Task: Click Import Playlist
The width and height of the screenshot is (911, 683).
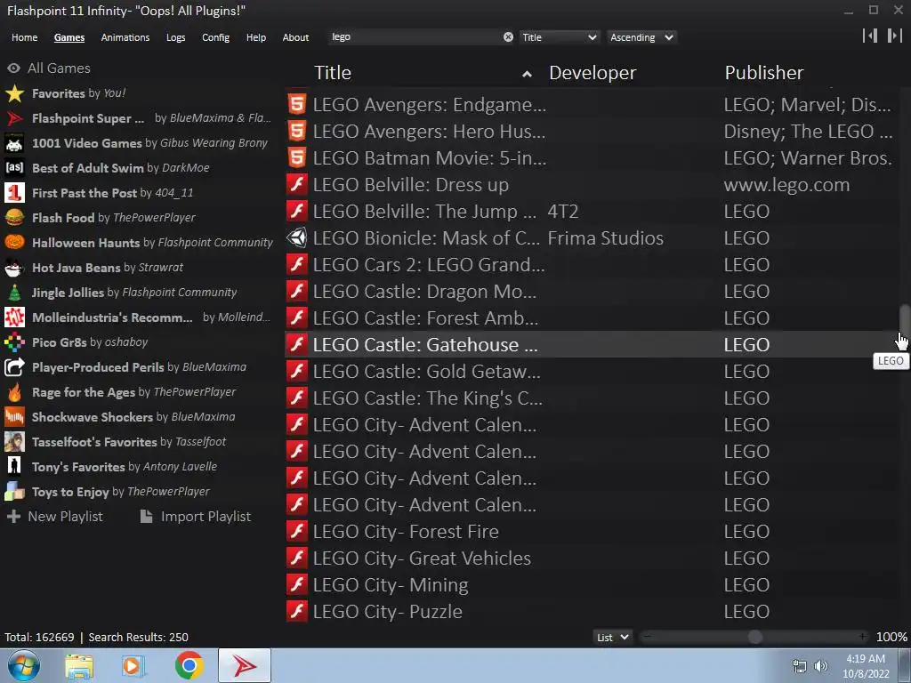Action: tap(196, 517)
